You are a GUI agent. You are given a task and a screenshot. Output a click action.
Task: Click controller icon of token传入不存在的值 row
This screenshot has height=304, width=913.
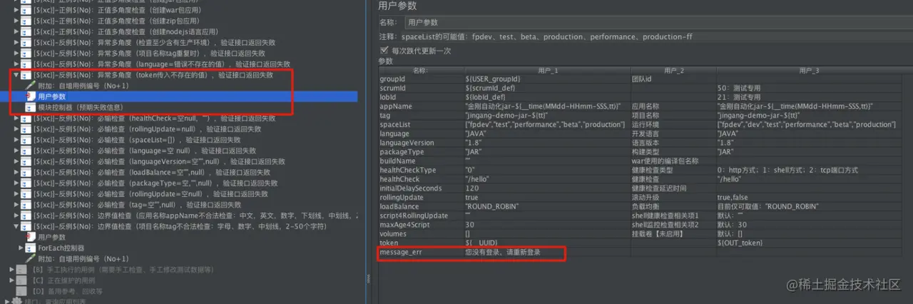click(26, 74)
